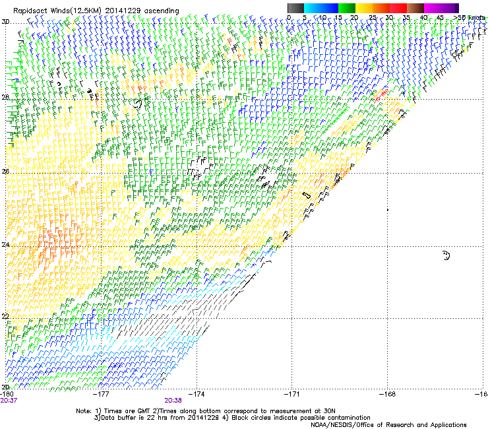Viewport: 488px width, 429px height.
Task: Click the cyan 5-10 knots legend color
Action: 313,8
